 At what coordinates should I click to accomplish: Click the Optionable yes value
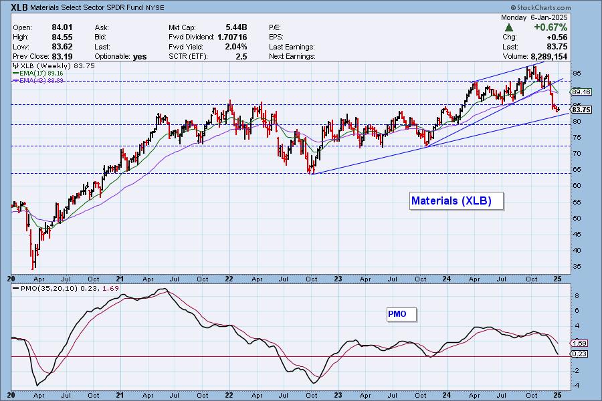click(140, 57)
